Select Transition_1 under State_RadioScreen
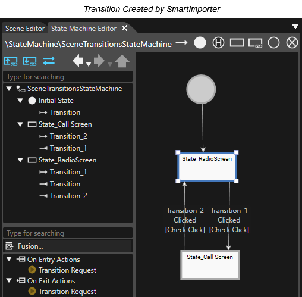This screenshot has height=297, width=302. tap(68, 172)
